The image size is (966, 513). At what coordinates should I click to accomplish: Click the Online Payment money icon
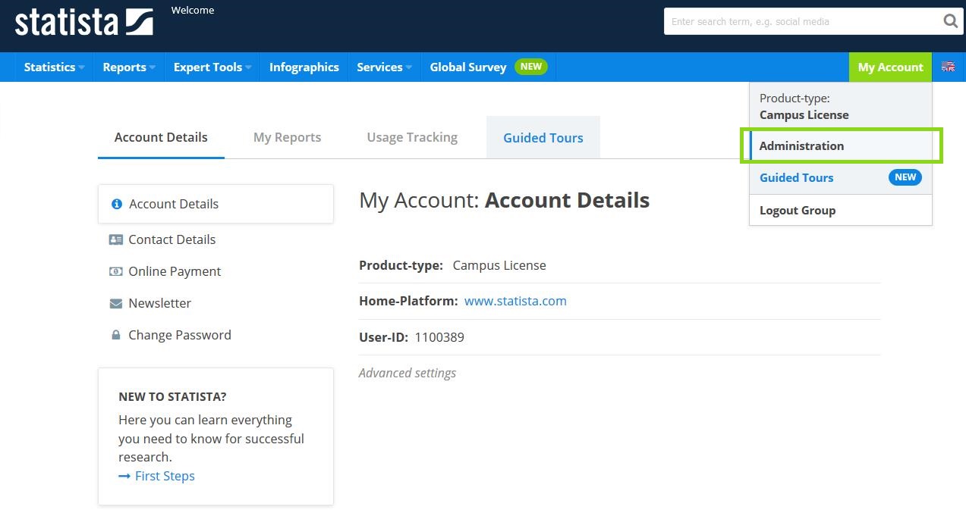click(116, 271)
